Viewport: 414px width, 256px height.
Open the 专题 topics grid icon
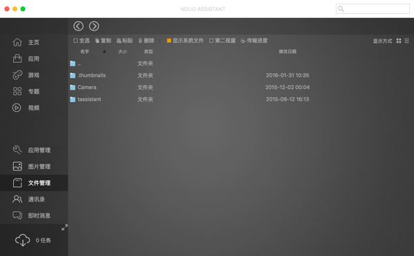tap(17, 91)
